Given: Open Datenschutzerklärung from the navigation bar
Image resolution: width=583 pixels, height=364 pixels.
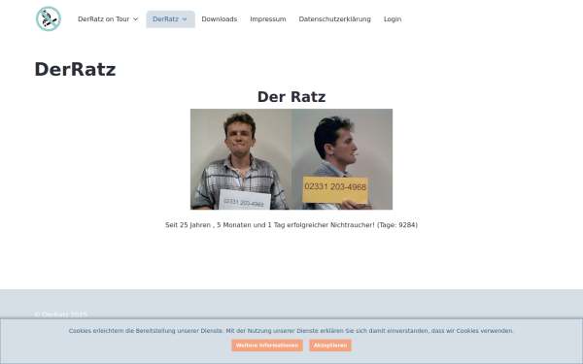Looking at the screenshot, I should 334,19.
